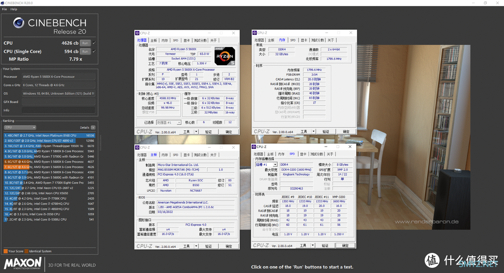
Task: Expand 工具 arrow in memory CPU-Z window
Action: click(x=314, y=132)
